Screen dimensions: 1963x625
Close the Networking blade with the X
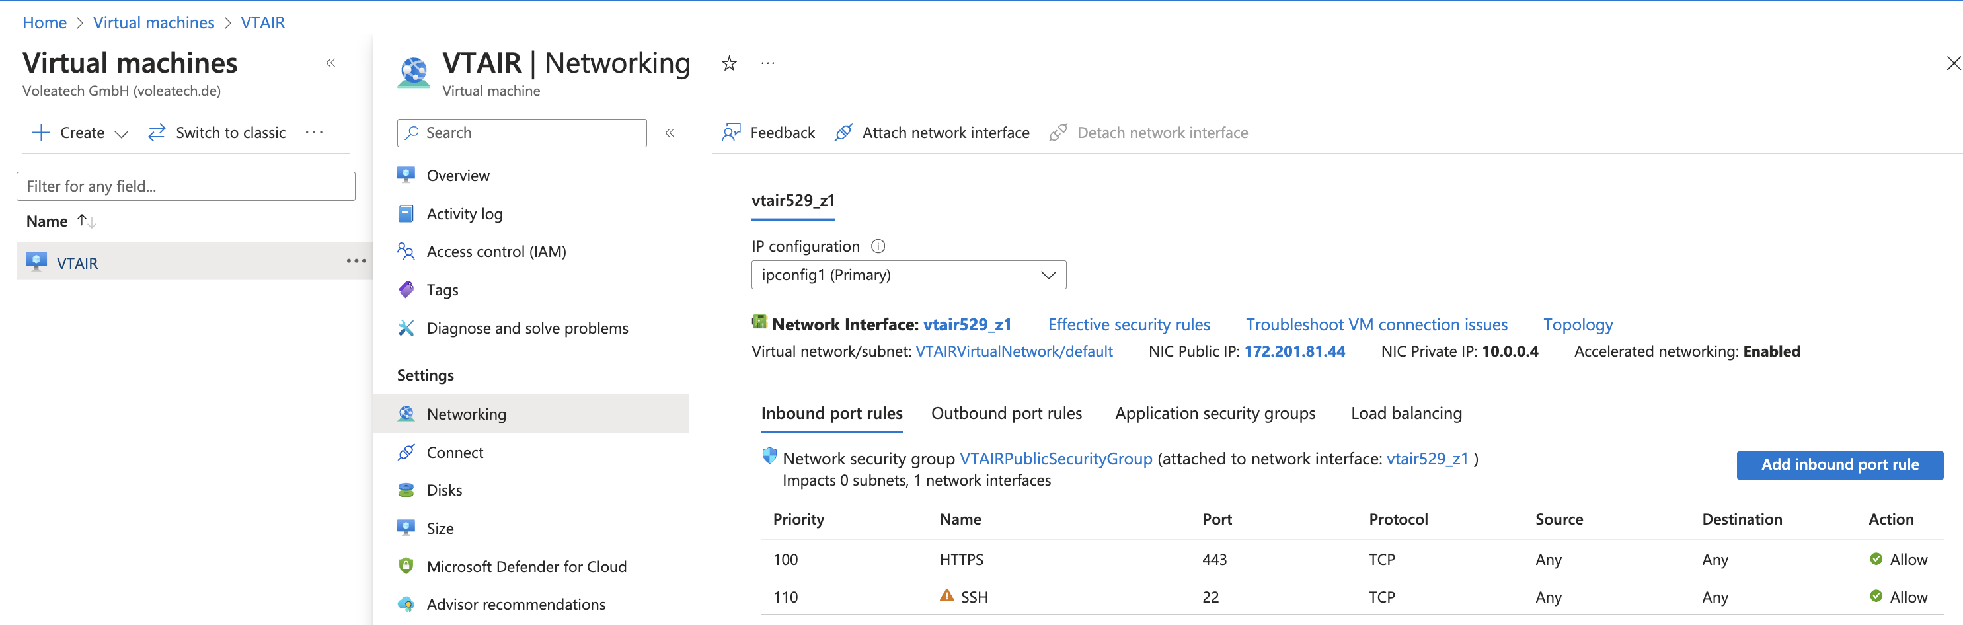1953,64
